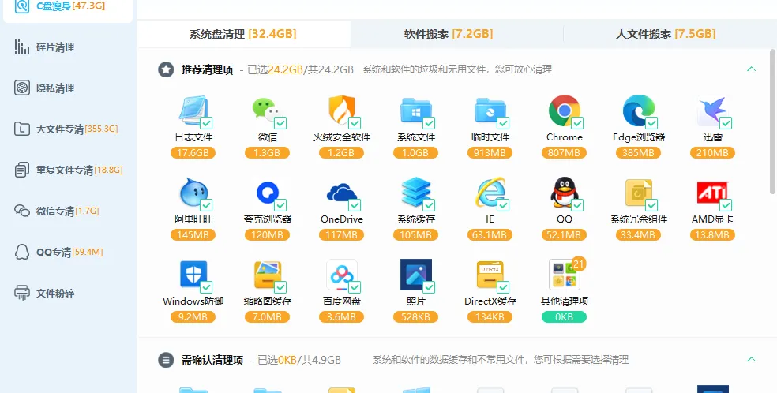Open C盘瘦身 in sidebar

(68, 7)
